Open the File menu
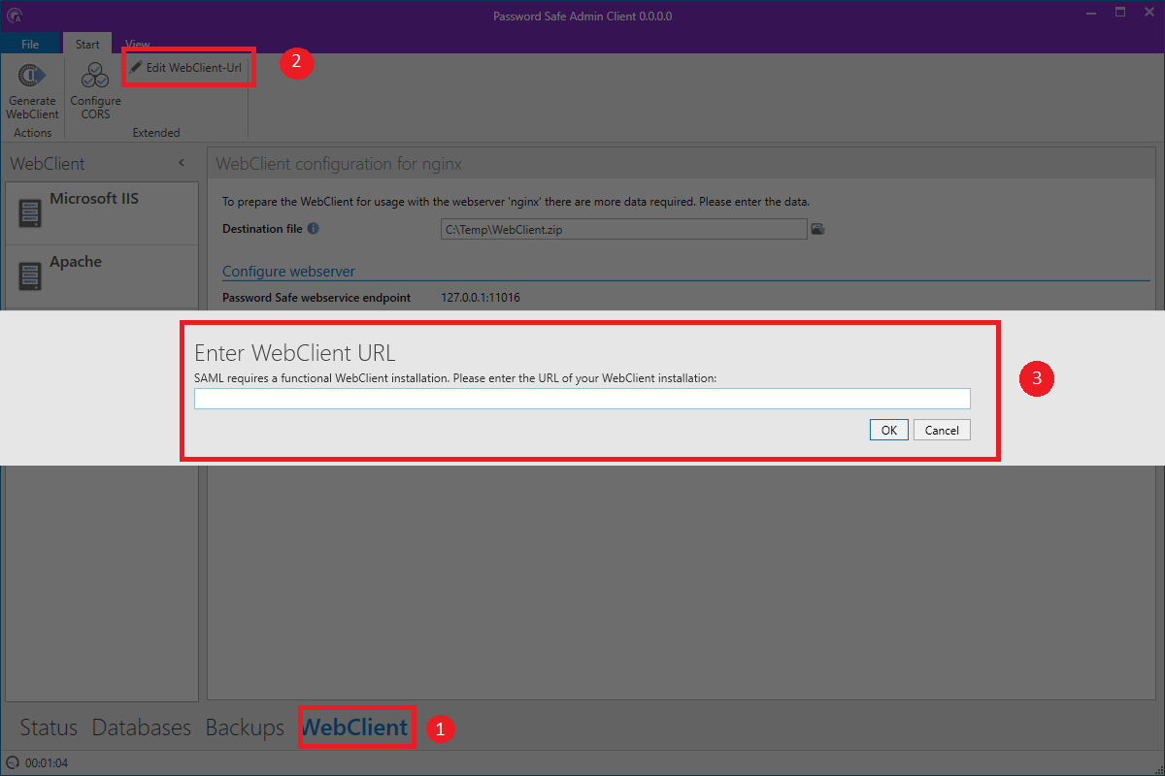 pyautogui.click(x=30, y=45)
